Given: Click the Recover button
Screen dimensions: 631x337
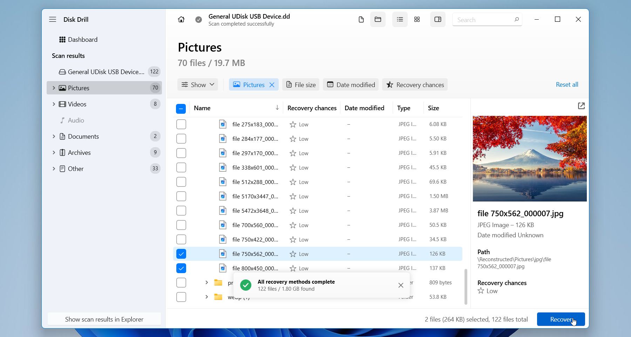Looking at the screenshot, I should point(561,319).
